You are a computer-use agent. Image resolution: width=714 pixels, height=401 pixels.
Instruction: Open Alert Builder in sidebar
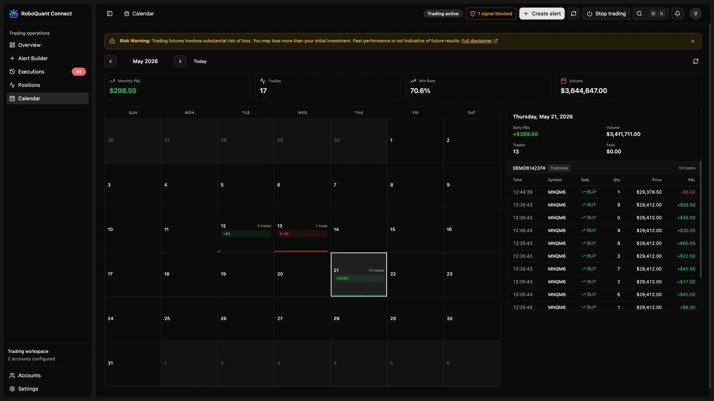[x=48, y=58]
